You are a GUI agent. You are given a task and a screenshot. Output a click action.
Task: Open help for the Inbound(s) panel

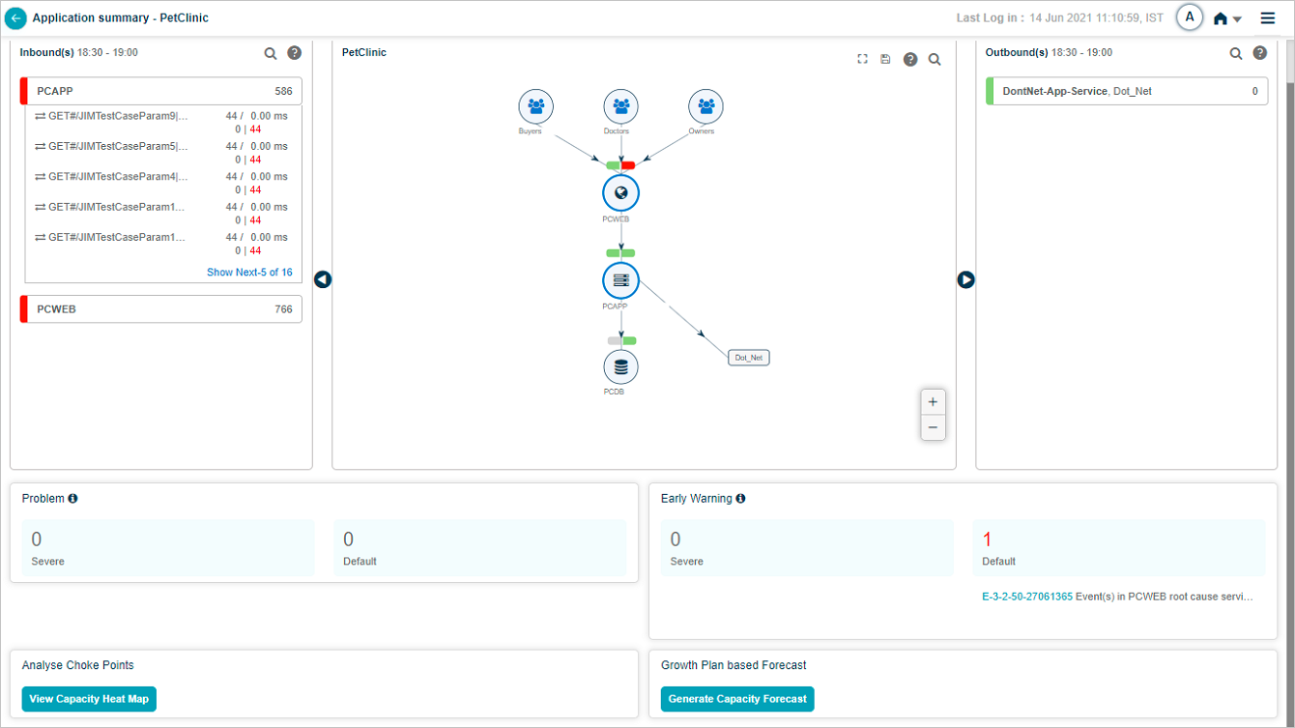click(295, 53)
